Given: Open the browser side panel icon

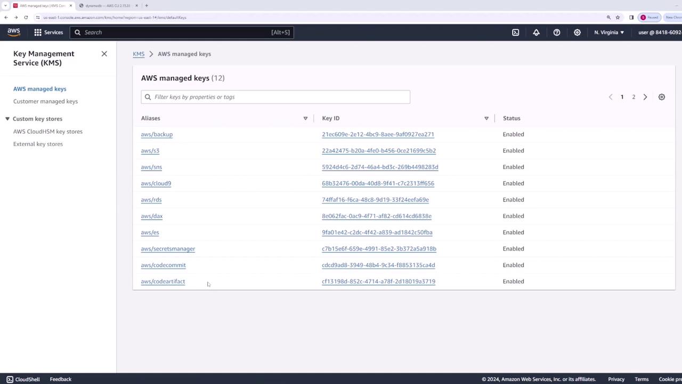Looking at the screenshot, I should pos(631,18).
